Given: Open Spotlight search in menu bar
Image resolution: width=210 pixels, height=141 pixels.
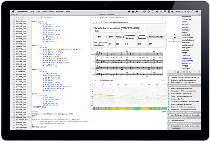Looking at the screenshot, I should tap(192, 12).
